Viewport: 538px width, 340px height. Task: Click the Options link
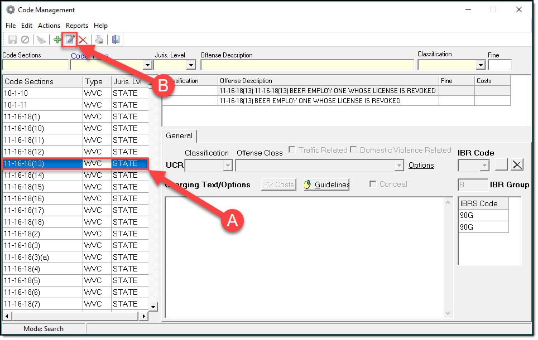click(x=421, y=166)
